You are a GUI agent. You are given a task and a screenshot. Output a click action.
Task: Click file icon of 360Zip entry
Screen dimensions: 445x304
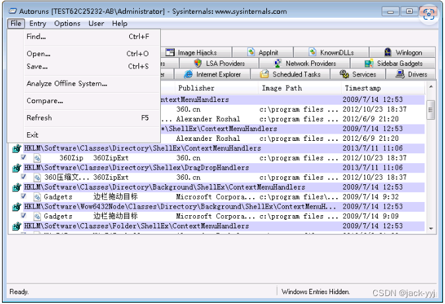coord(37,158)
